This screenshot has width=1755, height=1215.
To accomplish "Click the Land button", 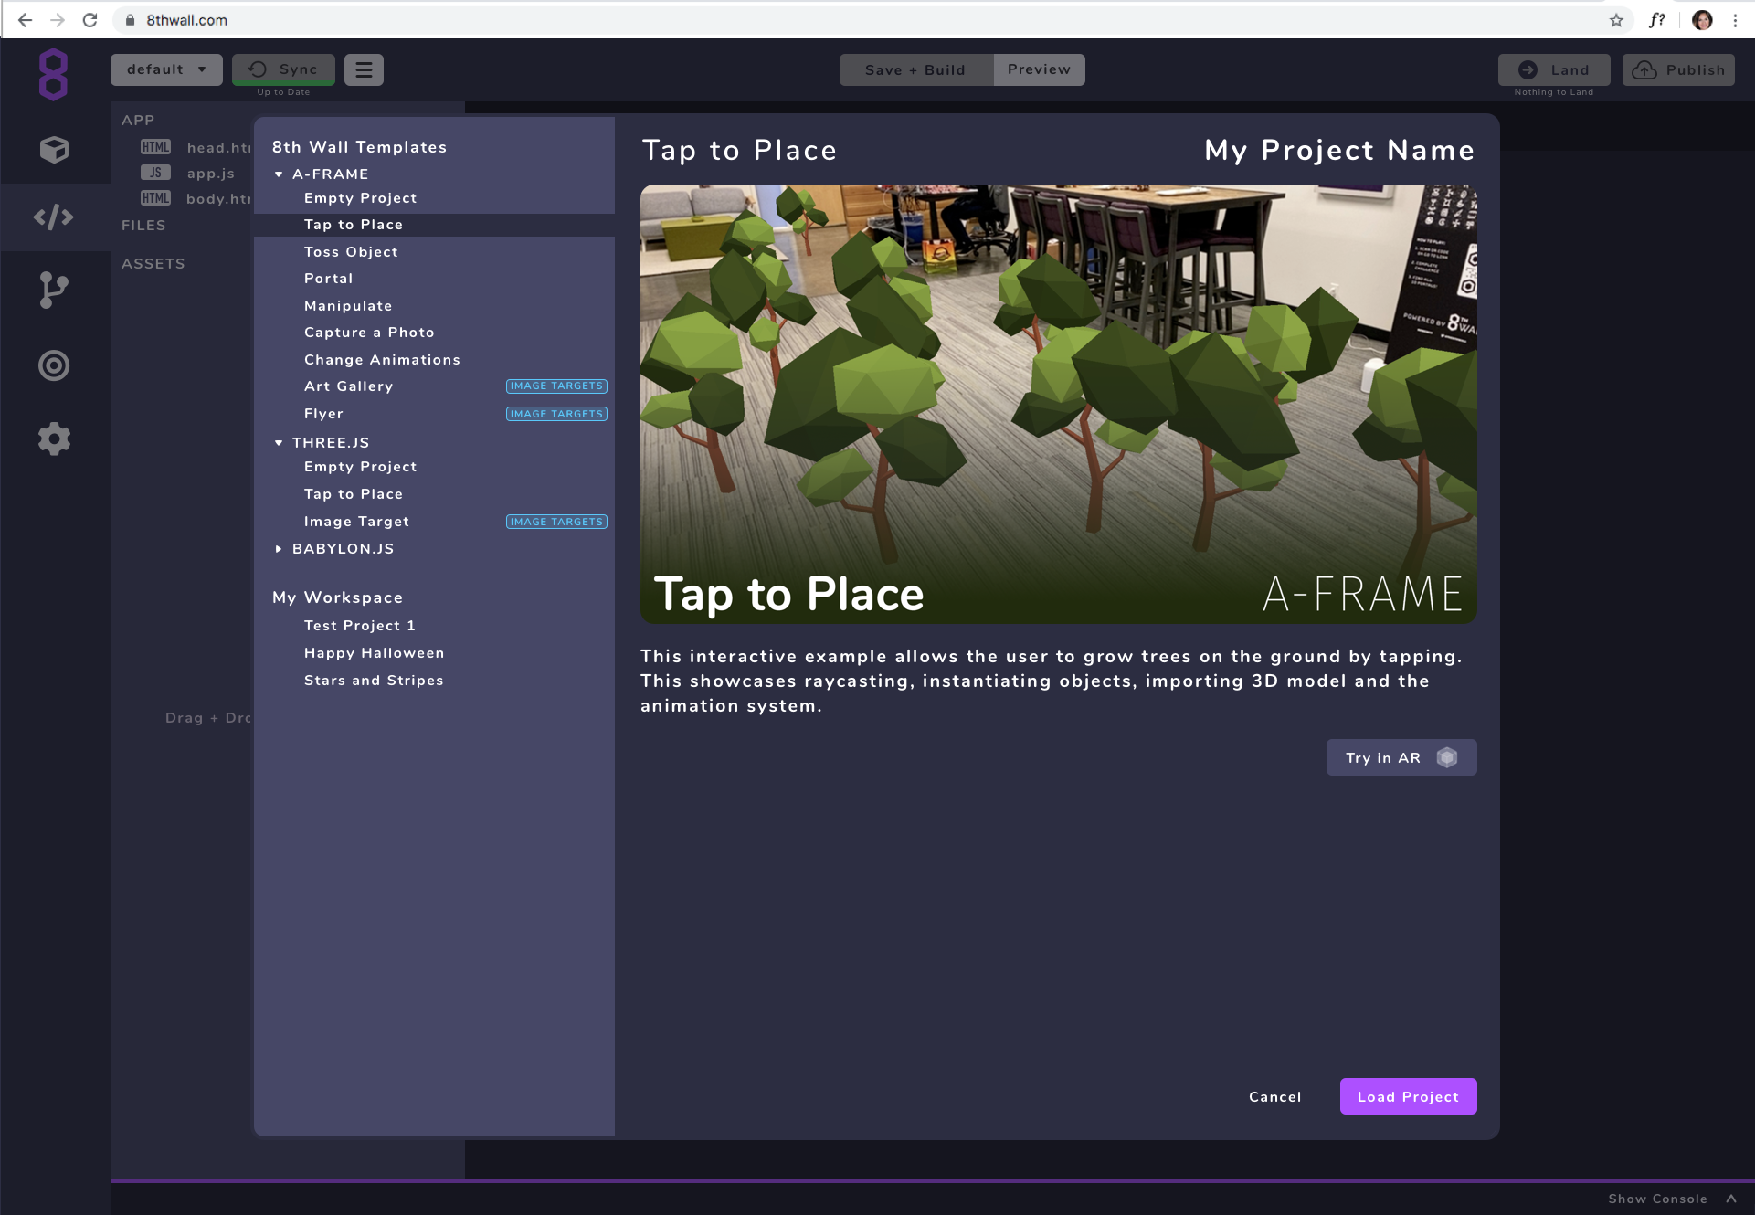I will (x=1554, y=69).
